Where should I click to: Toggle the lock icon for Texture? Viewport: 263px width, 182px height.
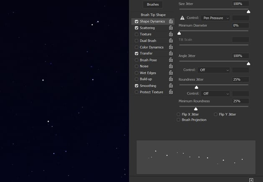[171, 34]
